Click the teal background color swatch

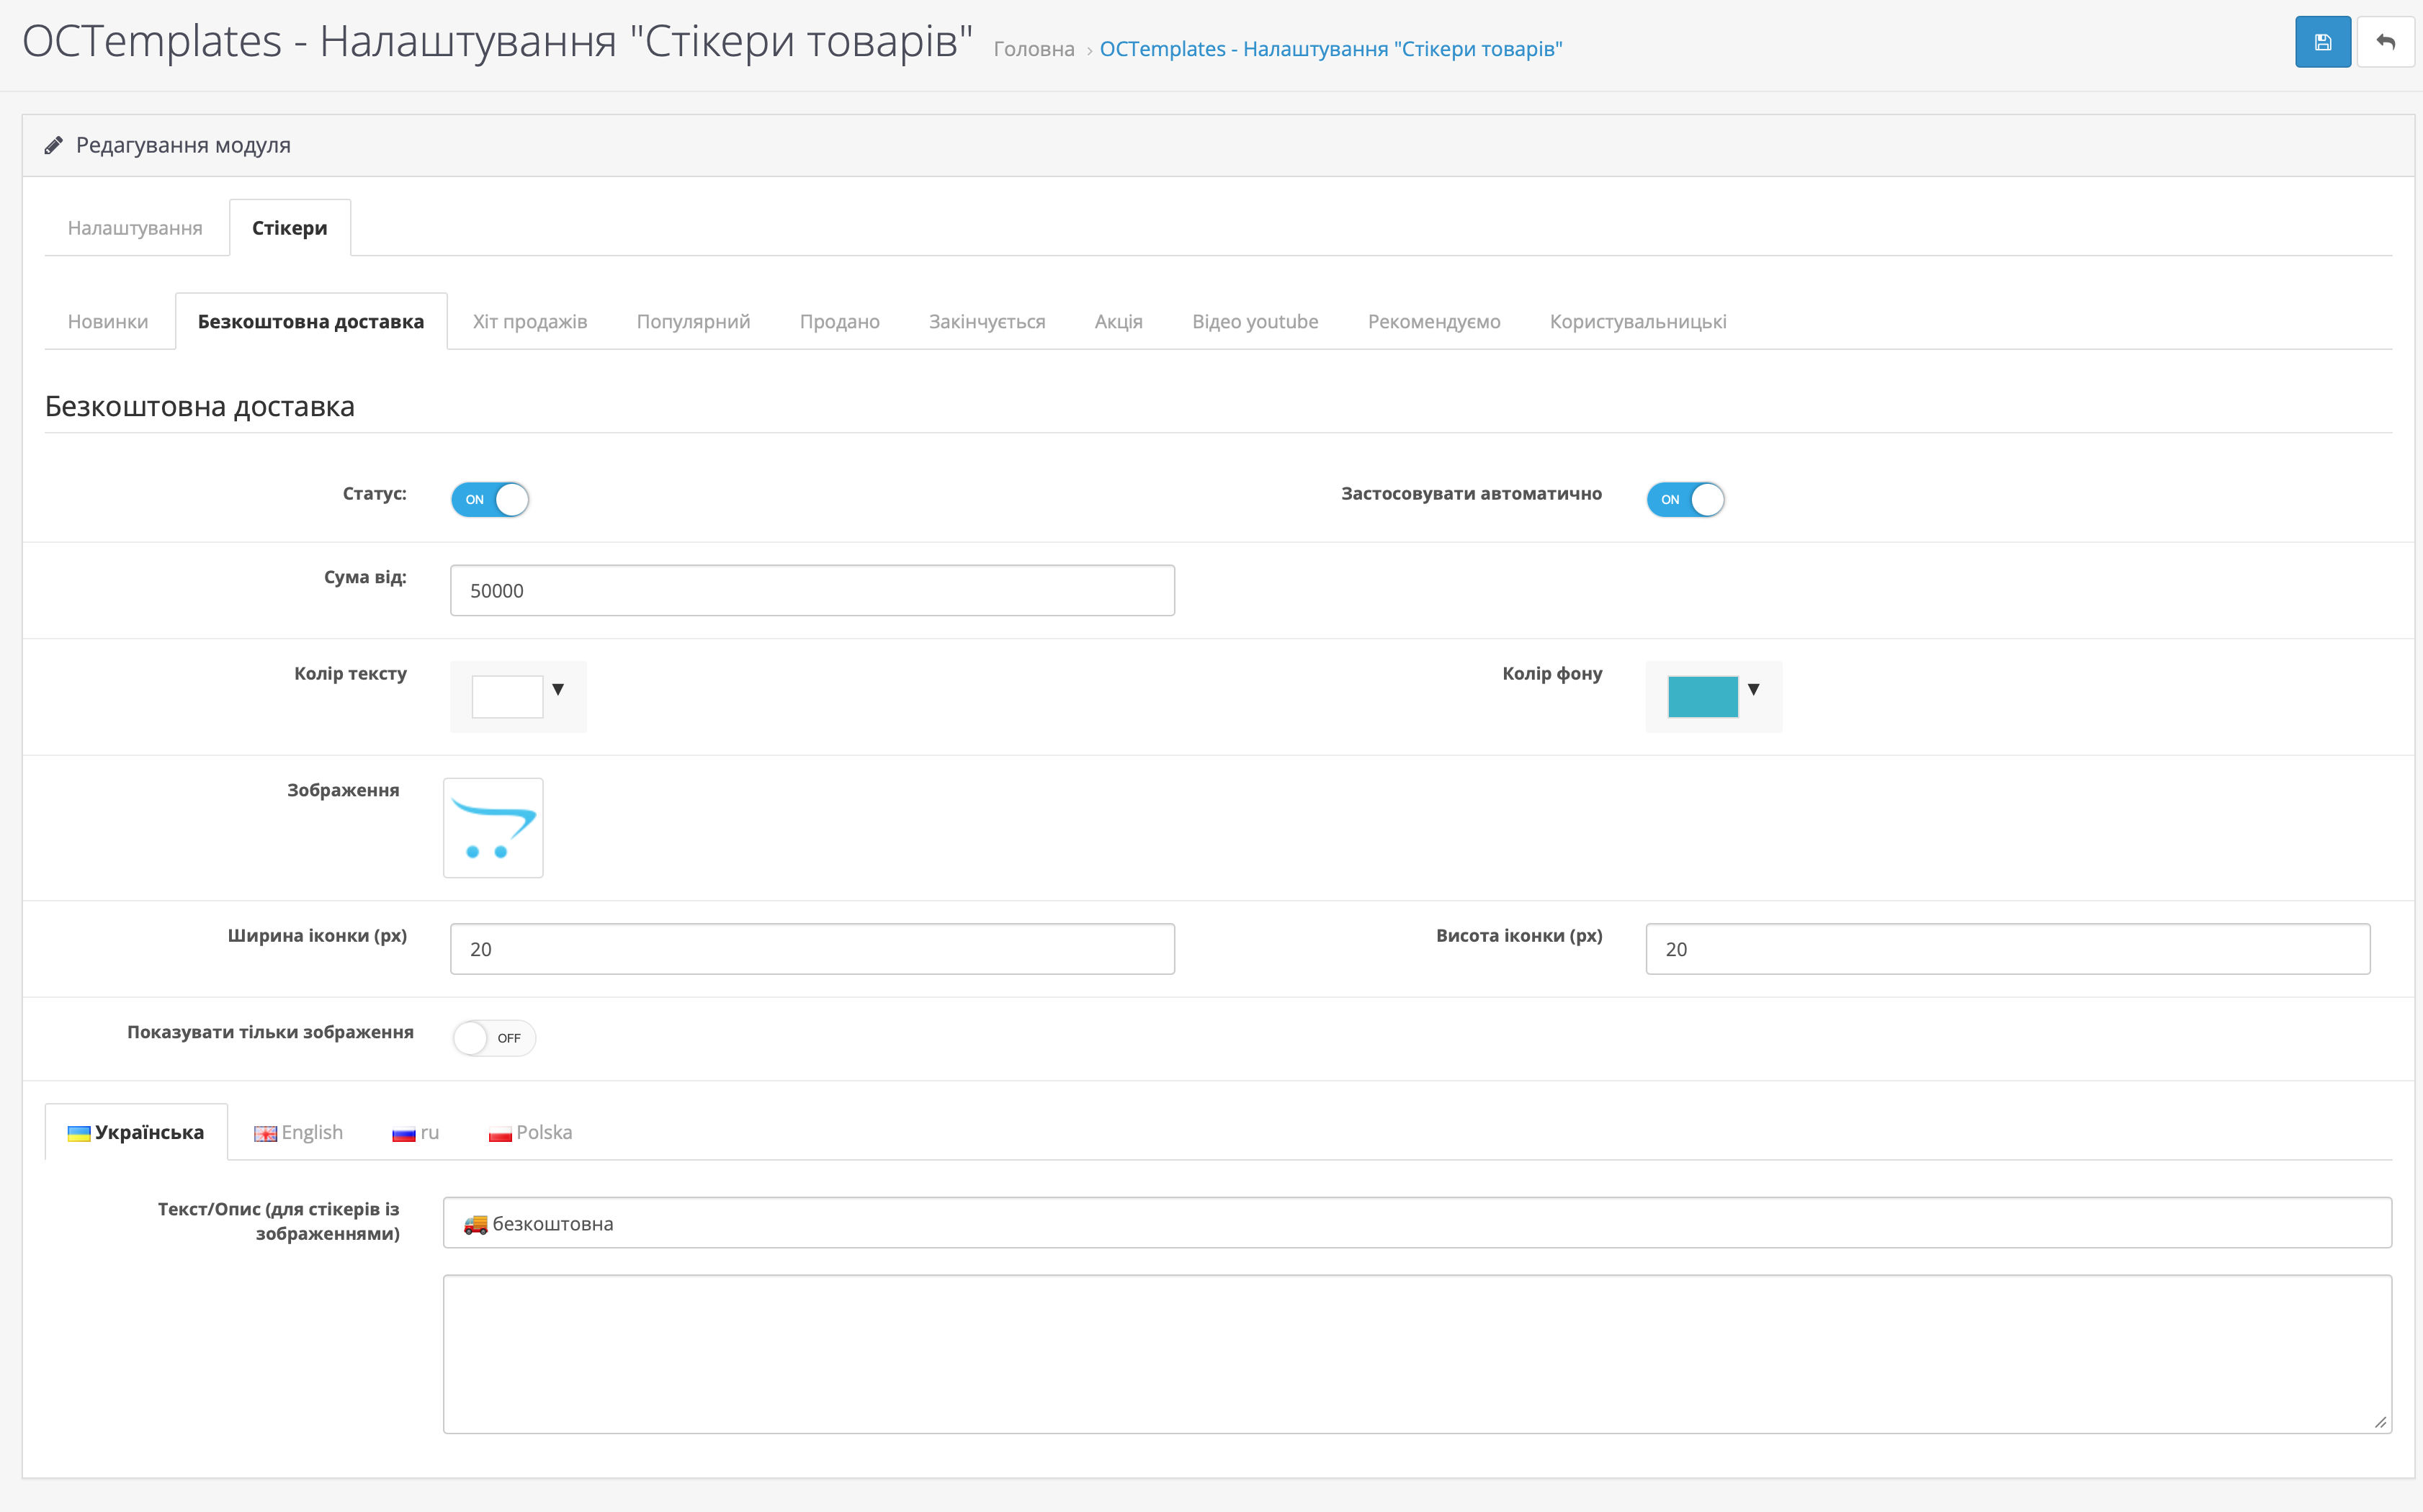point(1703,697)
